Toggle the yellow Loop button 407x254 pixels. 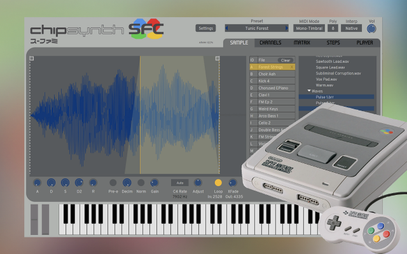pos(218,183)
